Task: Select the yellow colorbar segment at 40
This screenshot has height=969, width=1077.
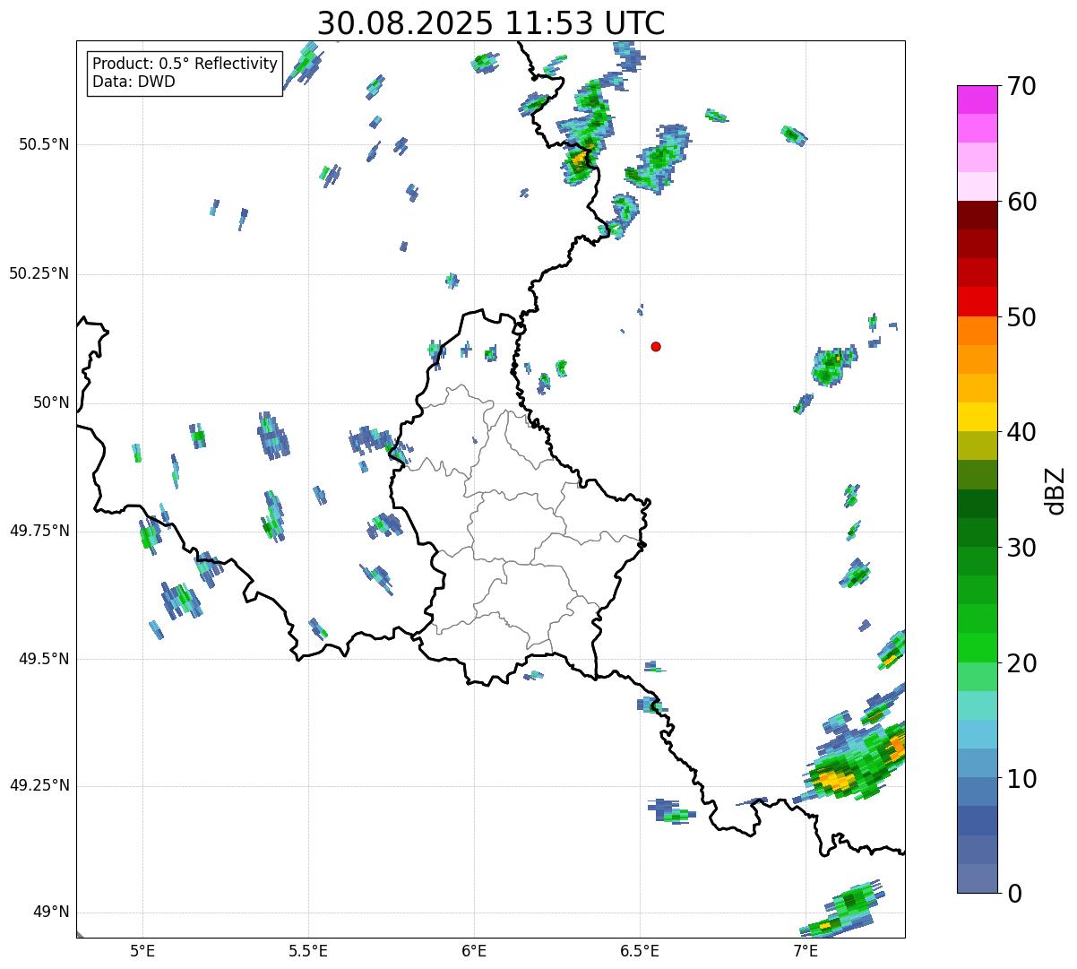Action: [983, 417]
